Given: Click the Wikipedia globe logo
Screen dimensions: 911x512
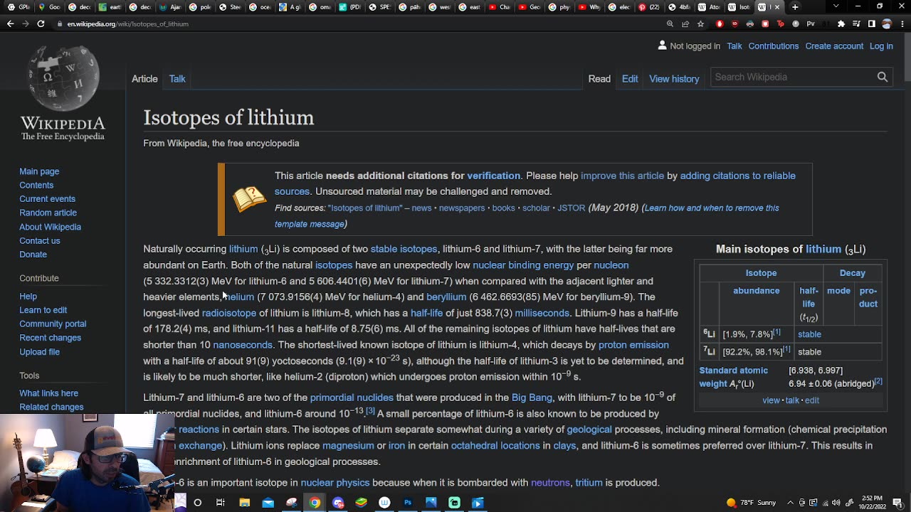Looking at the screenshot, I should click(63, 80).
